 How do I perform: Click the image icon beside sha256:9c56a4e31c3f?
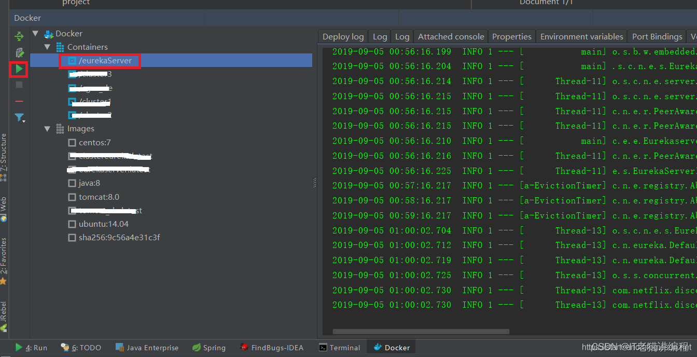coord(72,237)
